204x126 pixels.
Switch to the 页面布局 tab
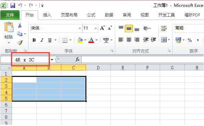click(69, 15)
